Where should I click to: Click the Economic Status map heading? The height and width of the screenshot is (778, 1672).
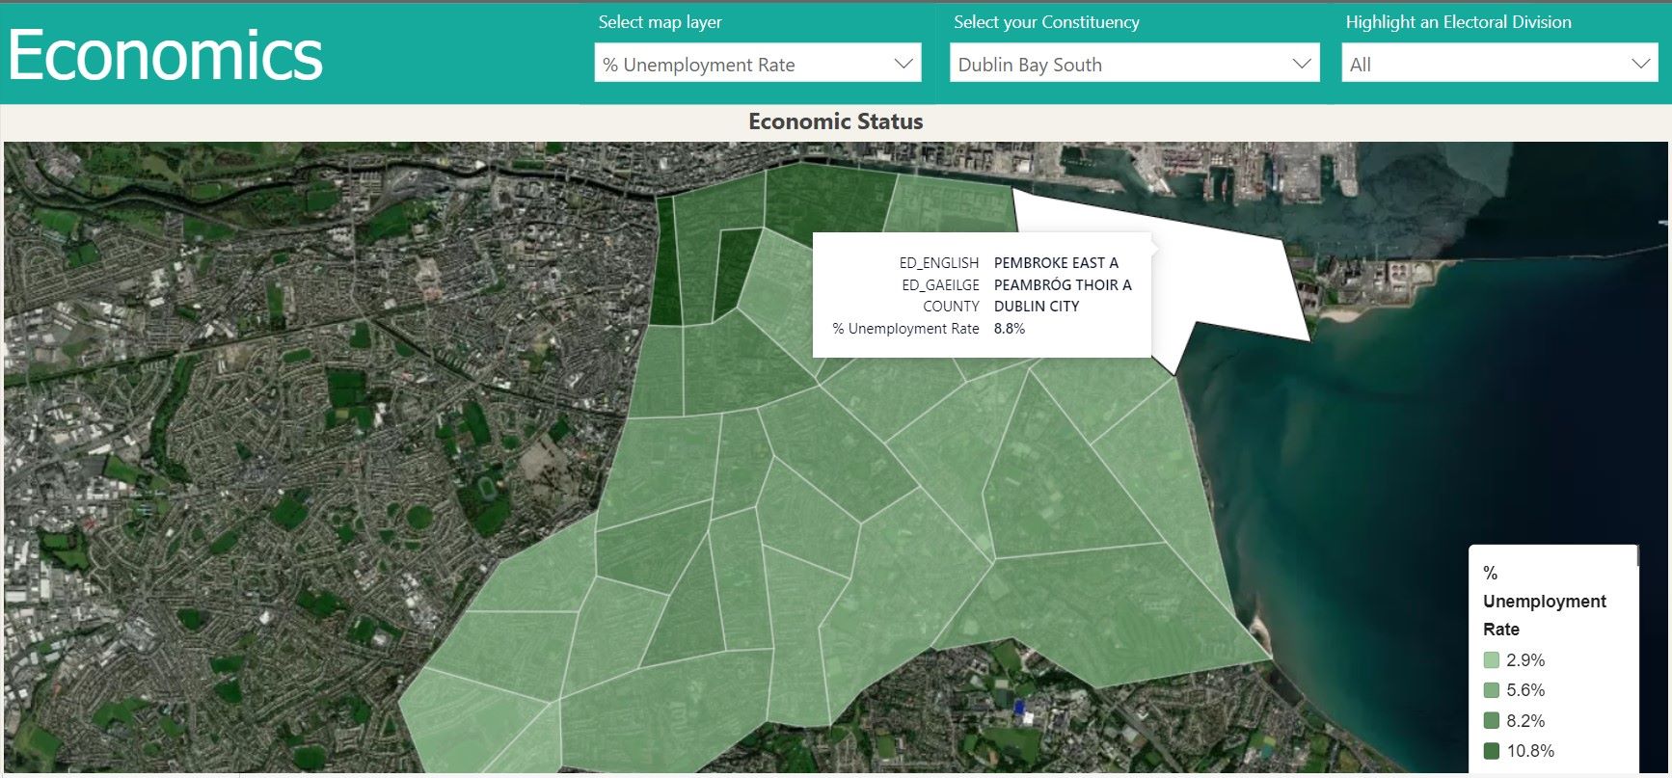click(x=836, y=121)
